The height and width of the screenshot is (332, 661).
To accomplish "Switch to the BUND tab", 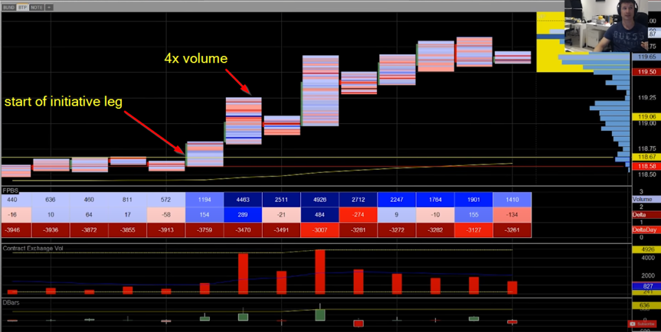I will [9, 7].
